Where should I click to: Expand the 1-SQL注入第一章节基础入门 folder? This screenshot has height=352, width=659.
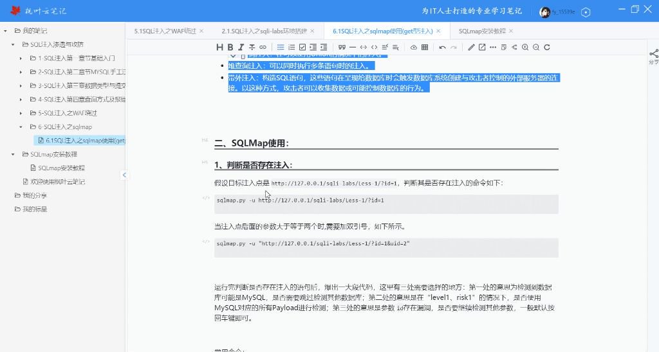[x=21, y=58]
